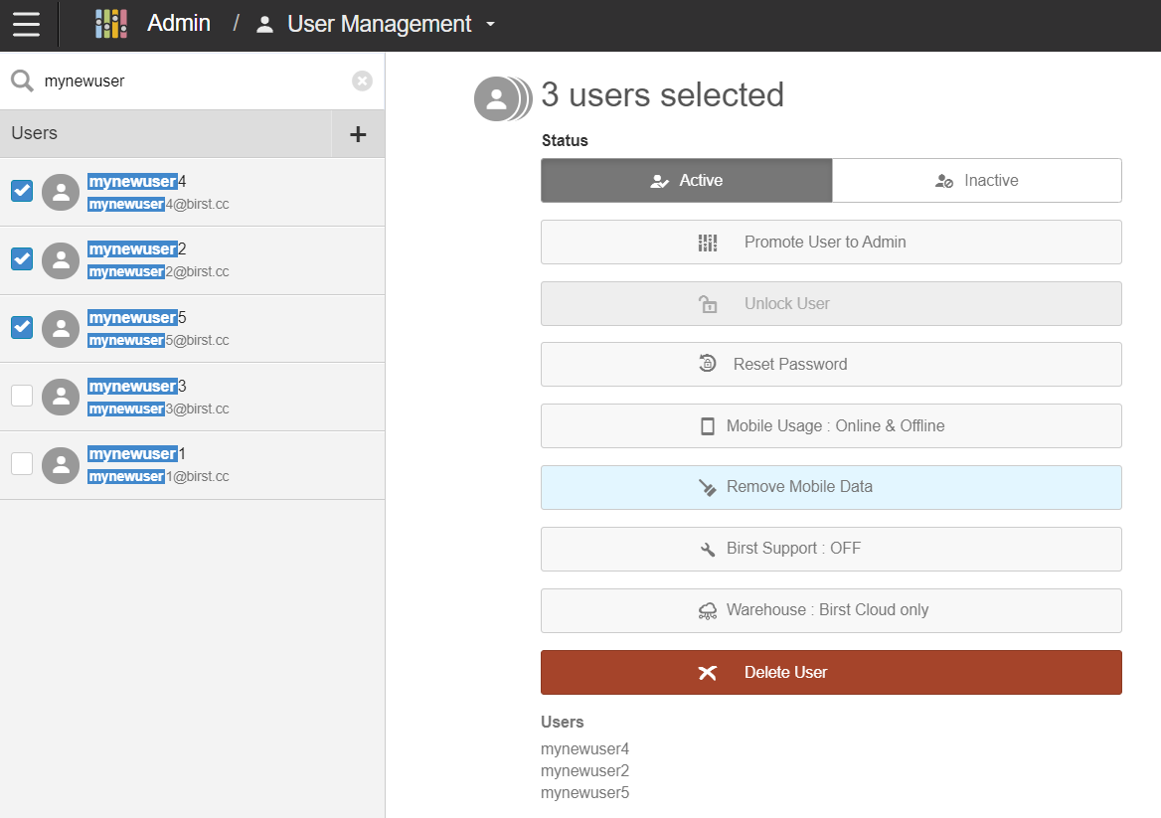
Task: Click the Unlock User button
Action: [x=831, y=303]
